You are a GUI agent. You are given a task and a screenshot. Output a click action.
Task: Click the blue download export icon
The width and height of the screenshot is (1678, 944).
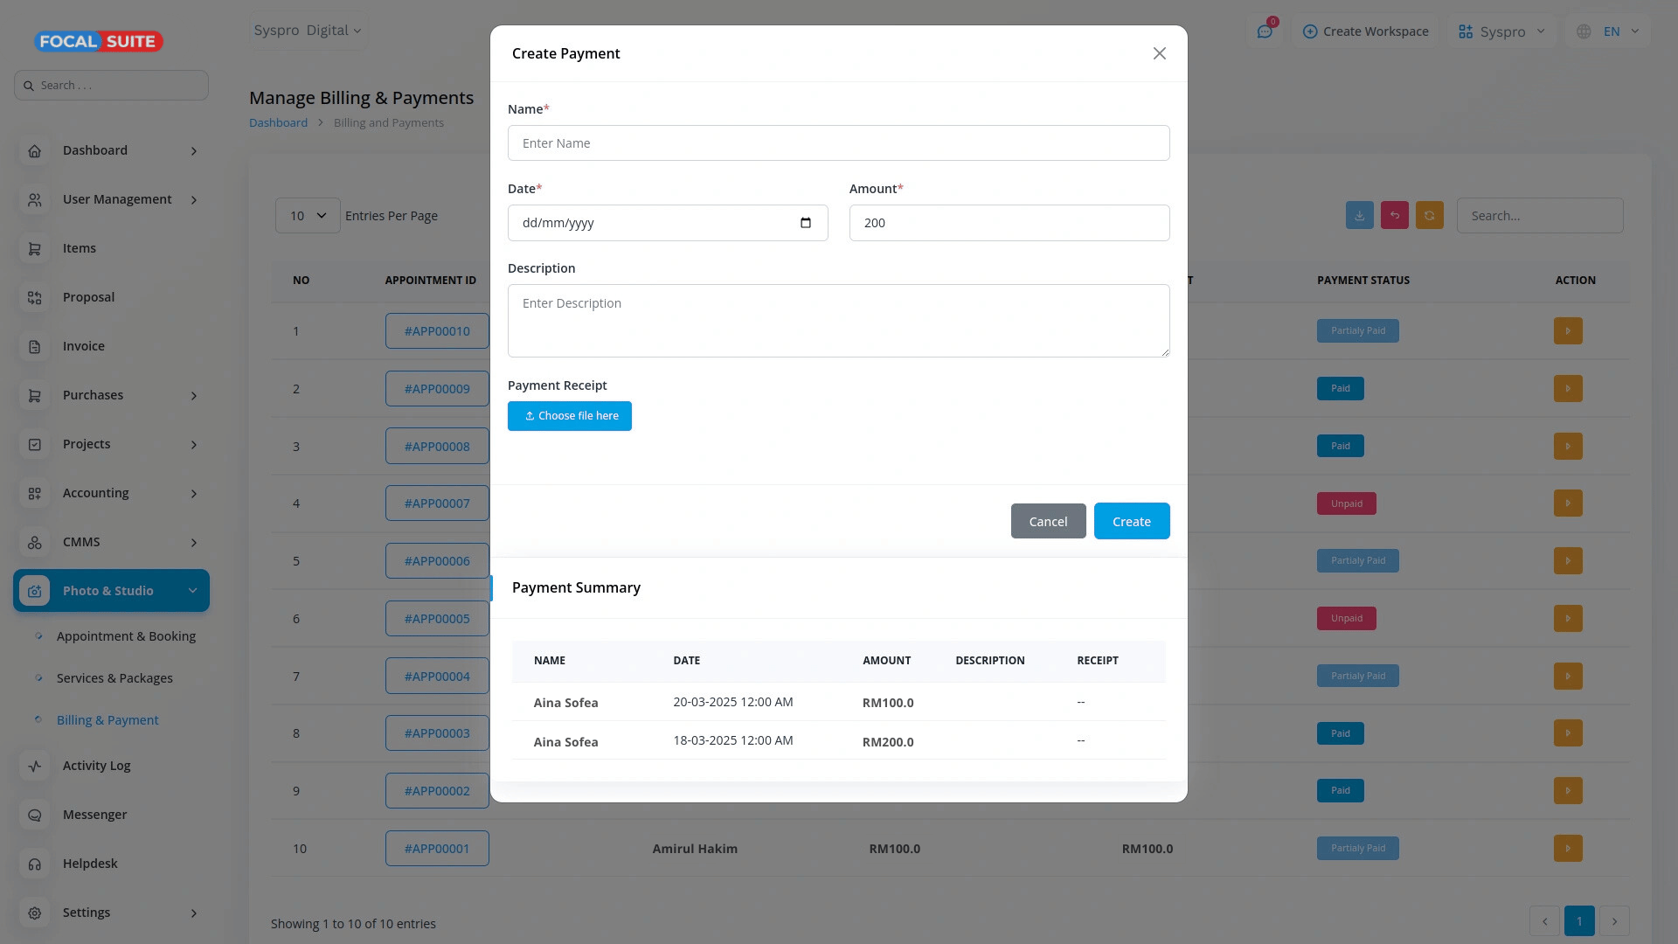click(1359, 216)
